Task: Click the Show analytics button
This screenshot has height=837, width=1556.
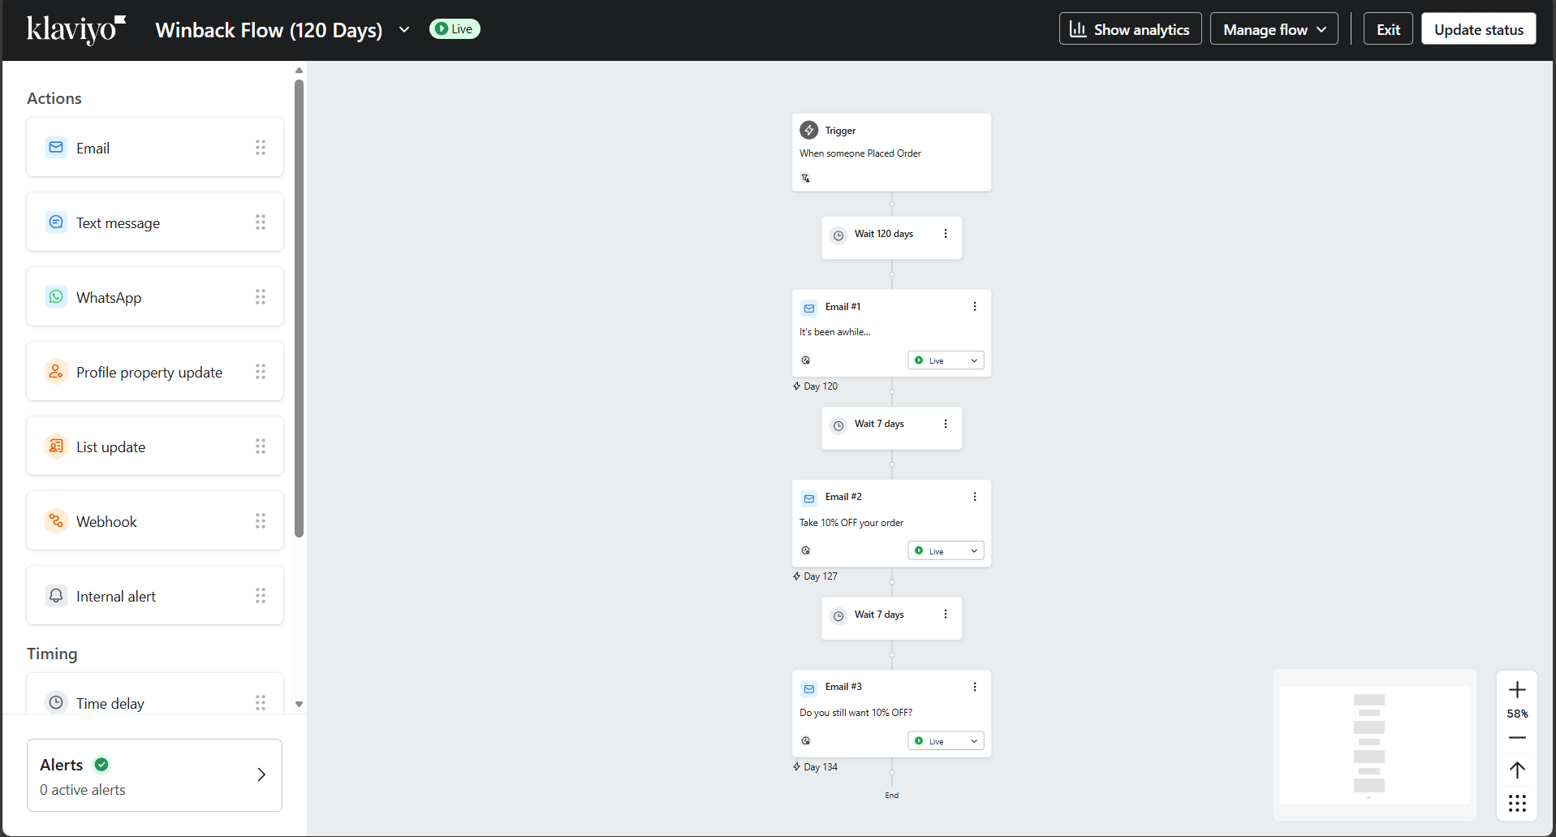Action: point(1130,28)
